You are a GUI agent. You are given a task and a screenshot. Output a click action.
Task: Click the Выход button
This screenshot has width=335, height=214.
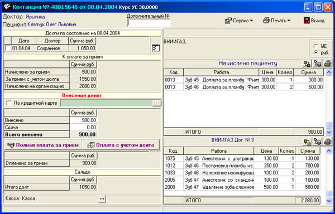[314, 21]
